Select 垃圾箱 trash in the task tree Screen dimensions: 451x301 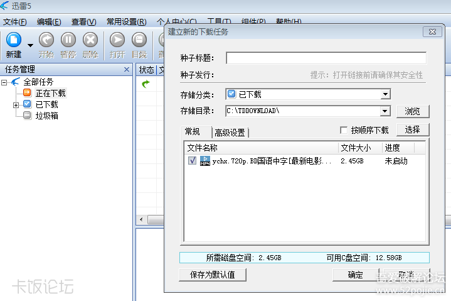[x=46, y=116]
